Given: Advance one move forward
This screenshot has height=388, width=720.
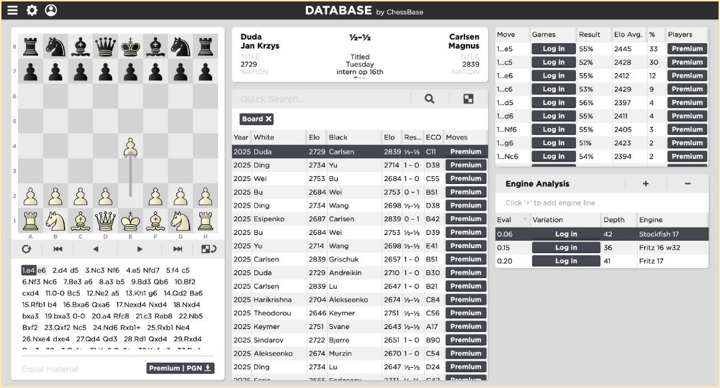Looking at the screenshot, I should (x=140, y=249).
